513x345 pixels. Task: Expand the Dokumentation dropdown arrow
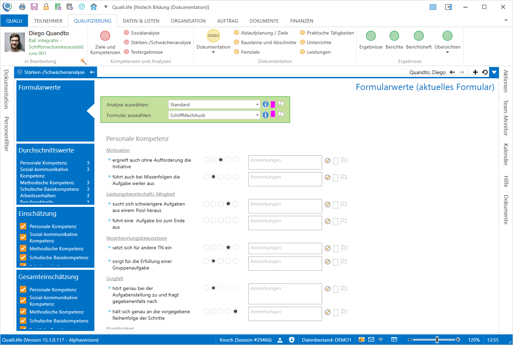pos(213,52)
